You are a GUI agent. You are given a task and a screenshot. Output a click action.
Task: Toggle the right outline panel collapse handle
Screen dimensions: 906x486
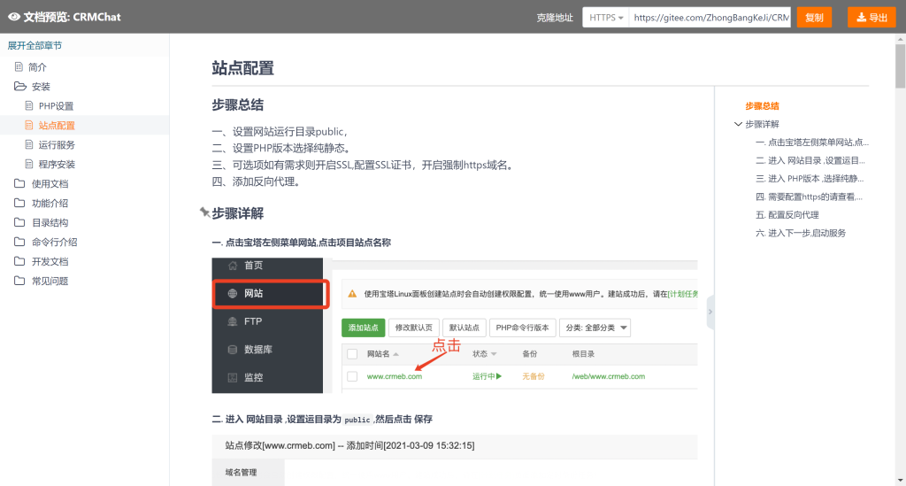(710, 312)
